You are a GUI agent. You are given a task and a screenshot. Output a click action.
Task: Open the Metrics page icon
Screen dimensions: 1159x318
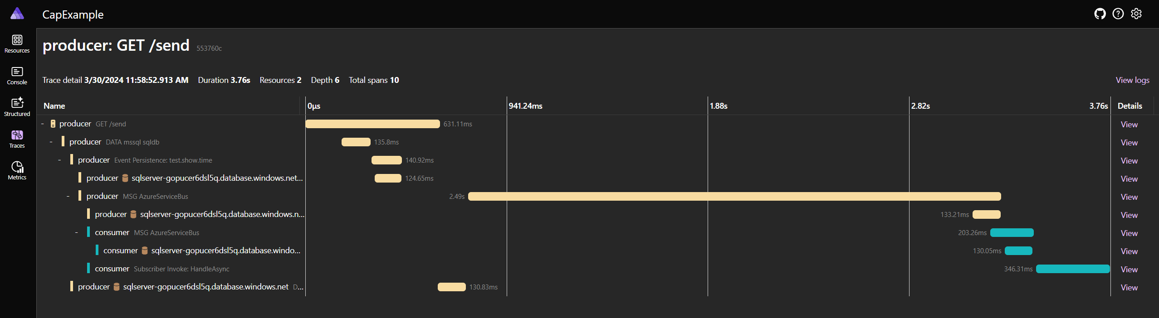(17, 167)
